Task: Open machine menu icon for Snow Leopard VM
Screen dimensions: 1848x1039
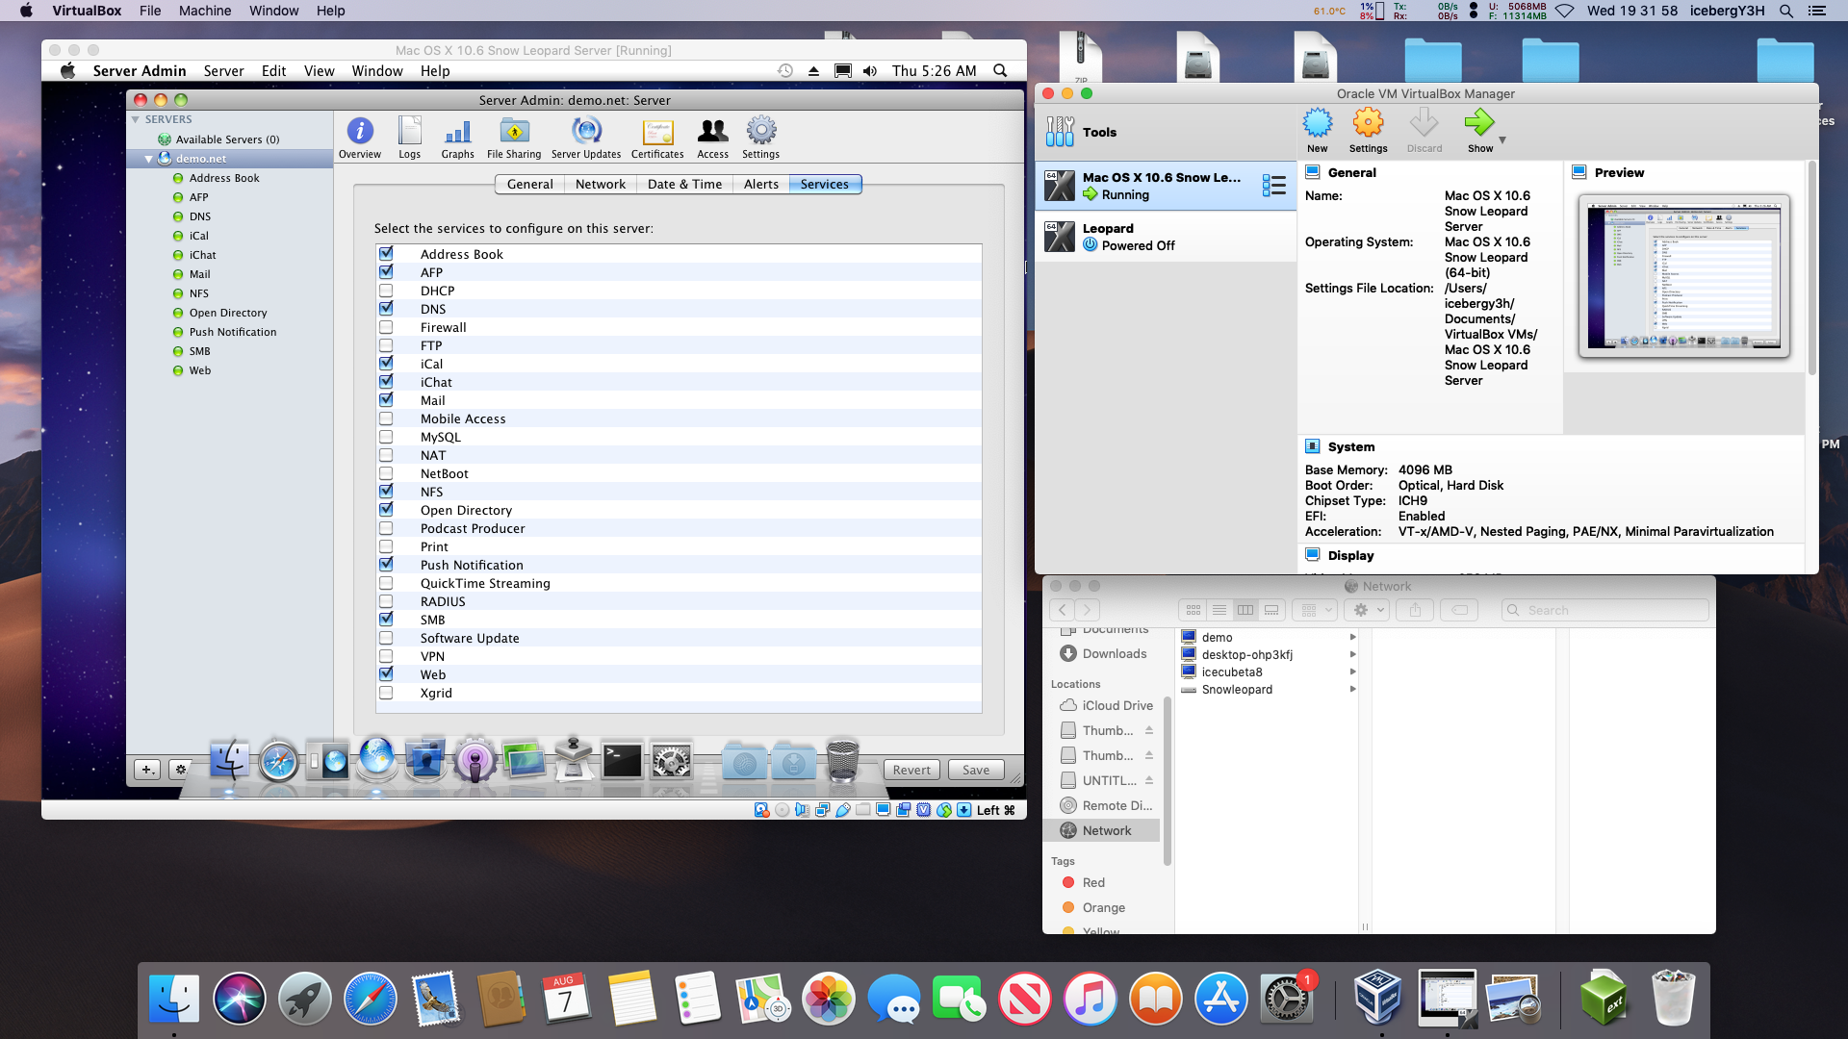Action: tap(1274, 186)
